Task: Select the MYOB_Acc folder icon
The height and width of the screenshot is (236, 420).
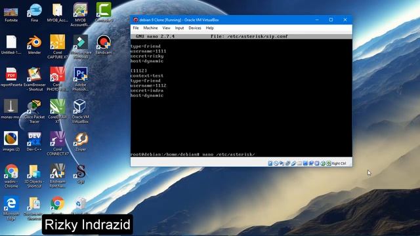Action: tap(57, 13)
